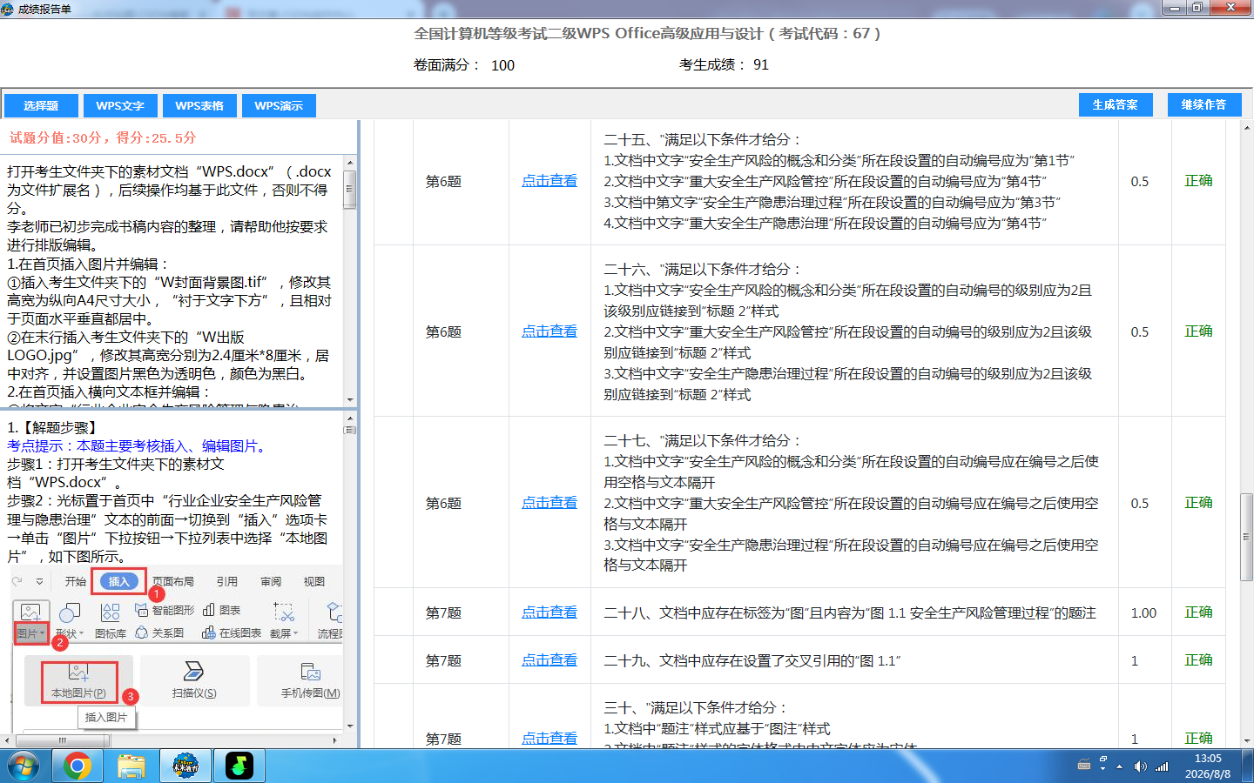Switch to the WPS文字 tab
This screenshot has height=783, width=1254.
click(120, 105)
